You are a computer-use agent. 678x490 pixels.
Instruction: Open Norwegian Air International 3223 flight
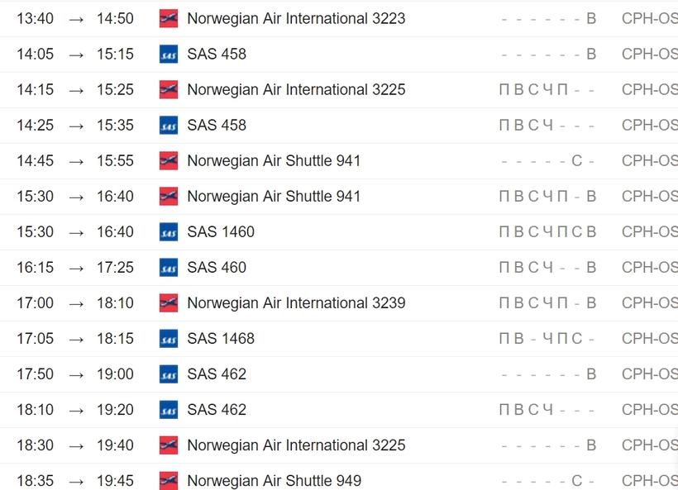tap(296, 18)
